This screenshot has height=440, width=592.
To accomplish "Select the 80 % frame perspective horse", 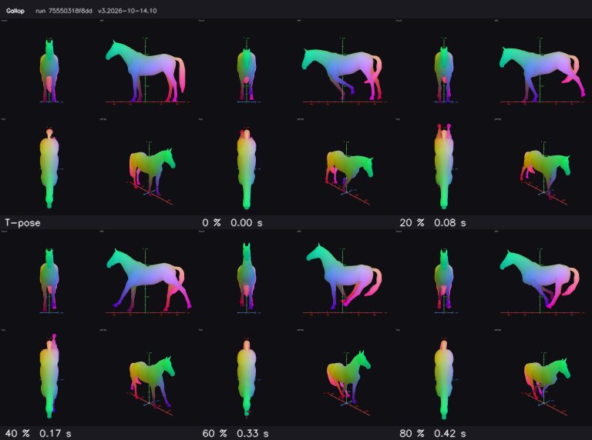I will coord(547,380).
